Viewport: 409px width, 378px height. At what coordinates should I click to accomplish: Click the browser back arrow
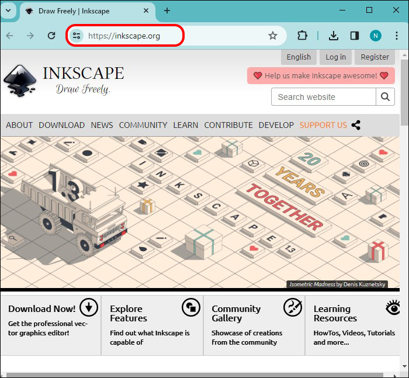coord(10,36)
